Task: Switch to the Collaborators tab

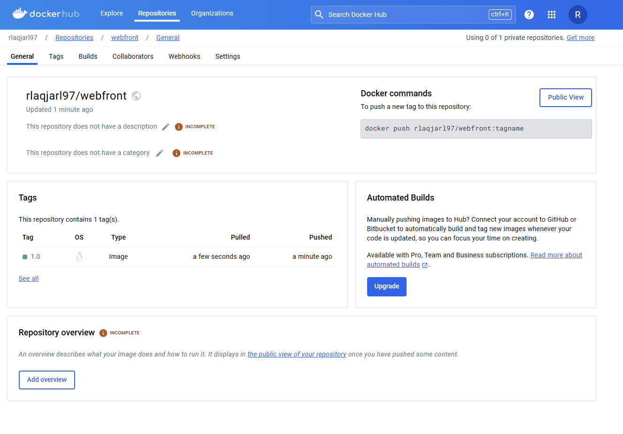Action: pyautogui.click(x=133, y=56)
